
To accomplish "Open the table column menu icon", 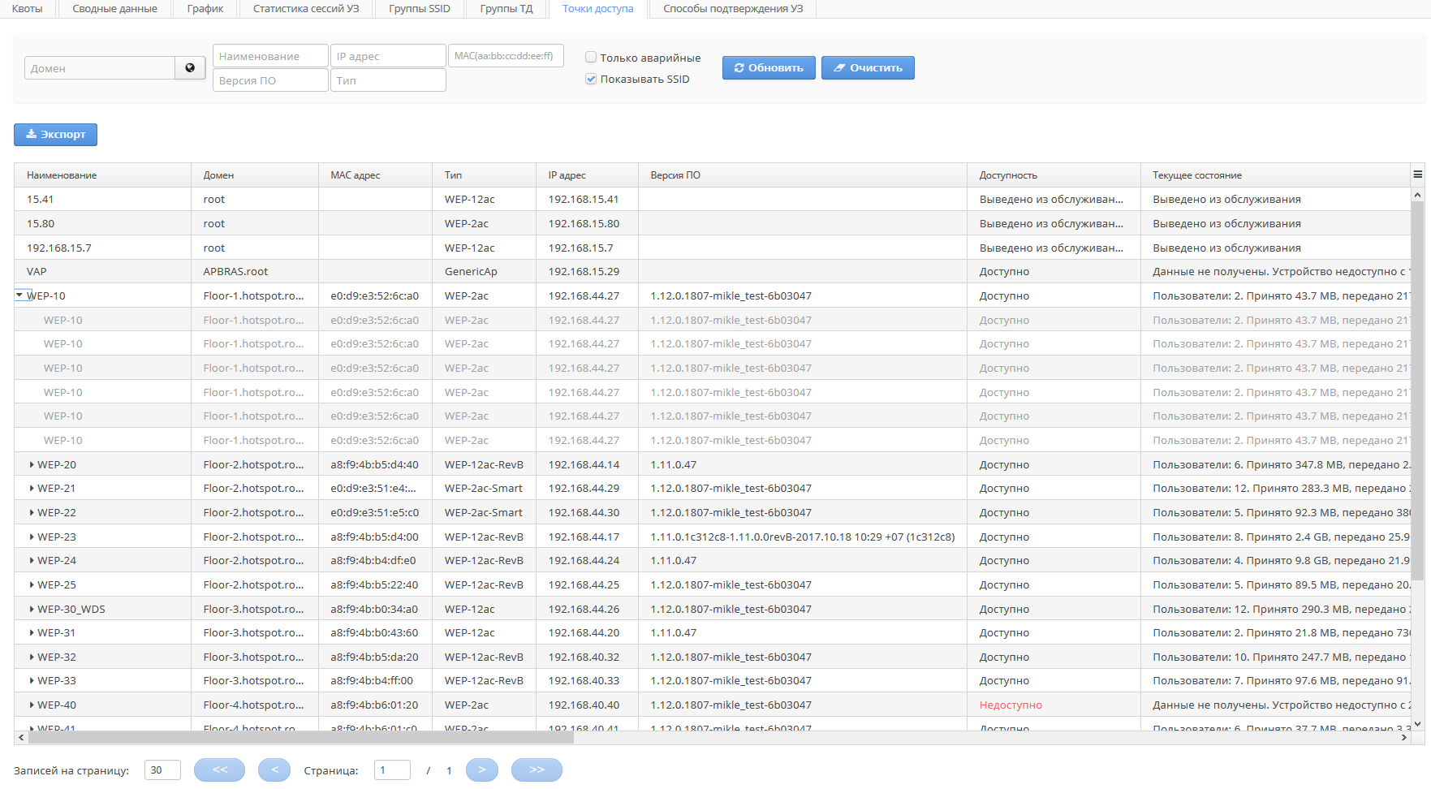I will (1417, 175).
